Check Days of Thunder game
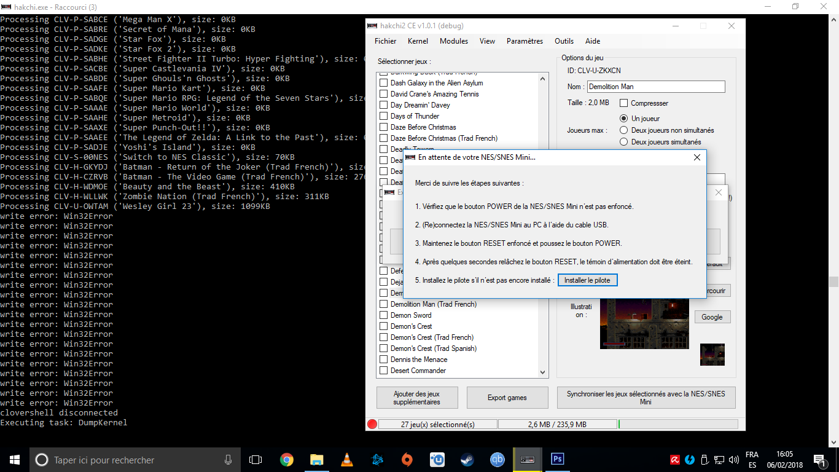Image resolution: width=839 pixels, height=472 pixels. [384, 116]
